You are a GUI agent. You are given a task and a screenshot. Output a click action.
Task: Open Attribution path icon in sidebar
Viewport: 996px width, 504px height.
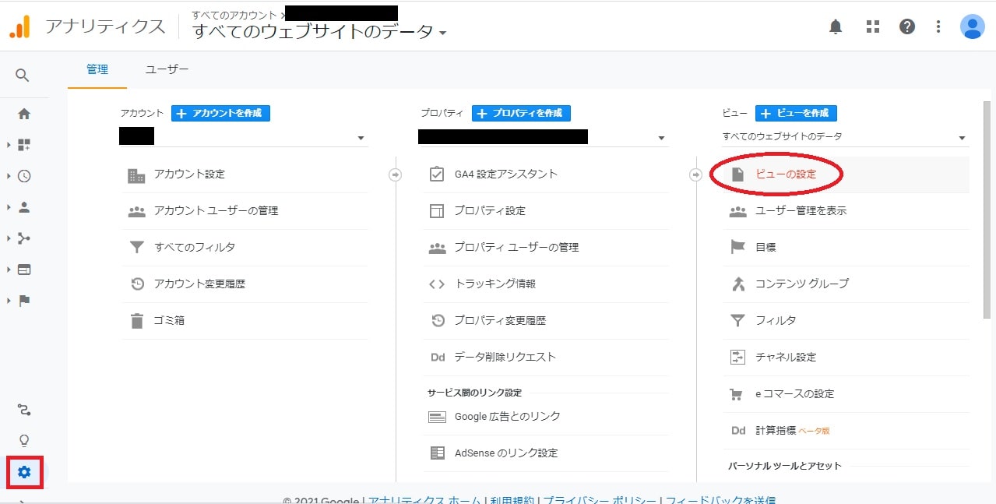pyautogui.click(x=24, y=410)
